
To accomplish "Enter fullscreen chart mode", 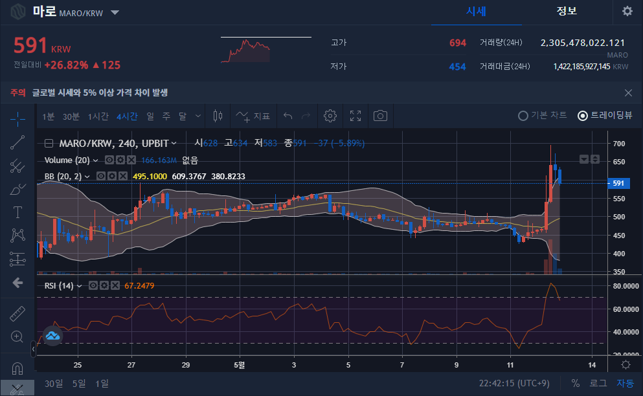I will [x=355, y=116].
